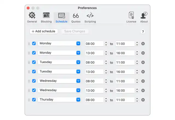The image size is (175, 120).
Task: Open the License pane
Action: (x=131, y=17)
